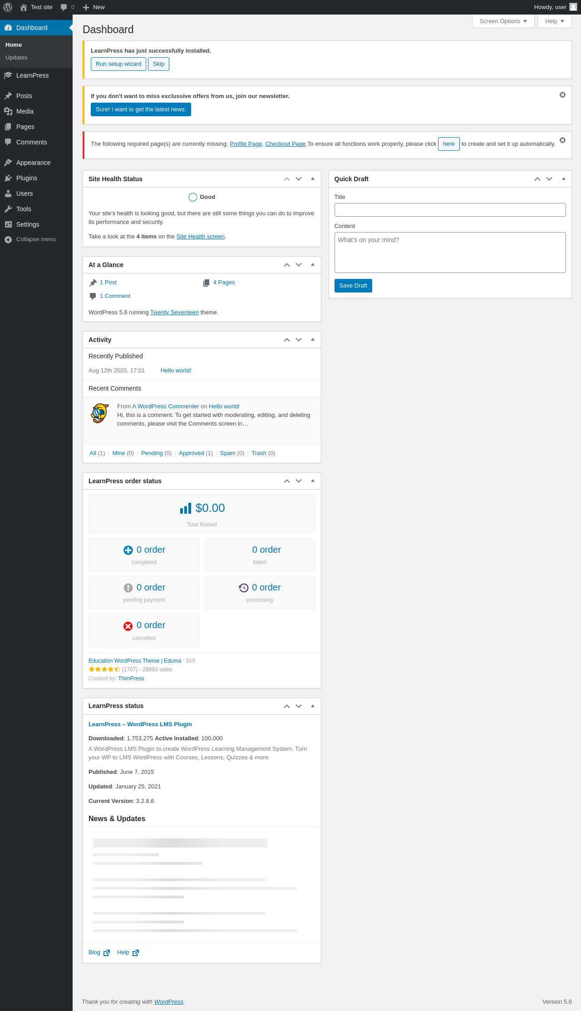The image size is (581, 1011).
Task: Toggle the LearnPress order status panel triangle
Action: pos(313,481)
